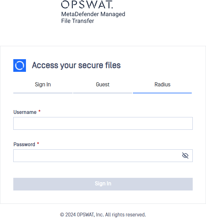Click the 'Access your secure files' heading
Viewport: 206px width, 218px height.
(x=76, y=65)
